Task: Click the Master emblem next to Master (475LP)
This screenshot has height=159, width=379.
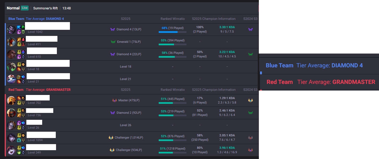Action: point(115,100)
